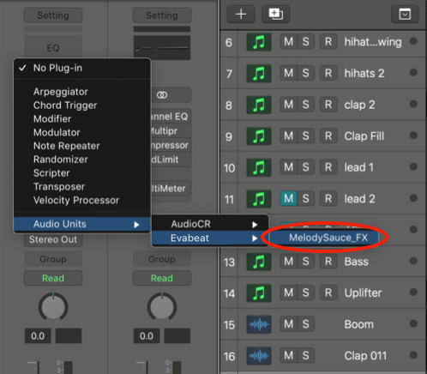Click the EQ slot on the left channel strip
The image size is (427, 374).
click(x=53, y=48)
